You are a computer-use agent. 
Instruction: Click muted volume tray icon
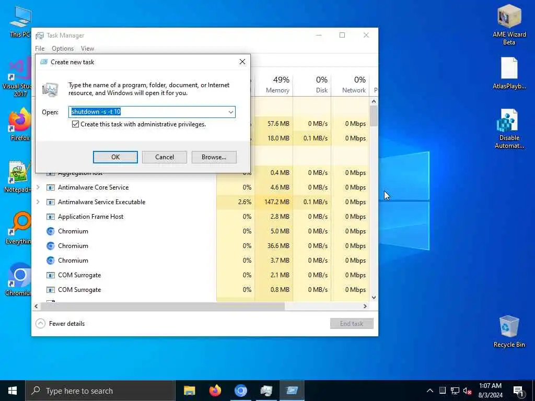467,391
